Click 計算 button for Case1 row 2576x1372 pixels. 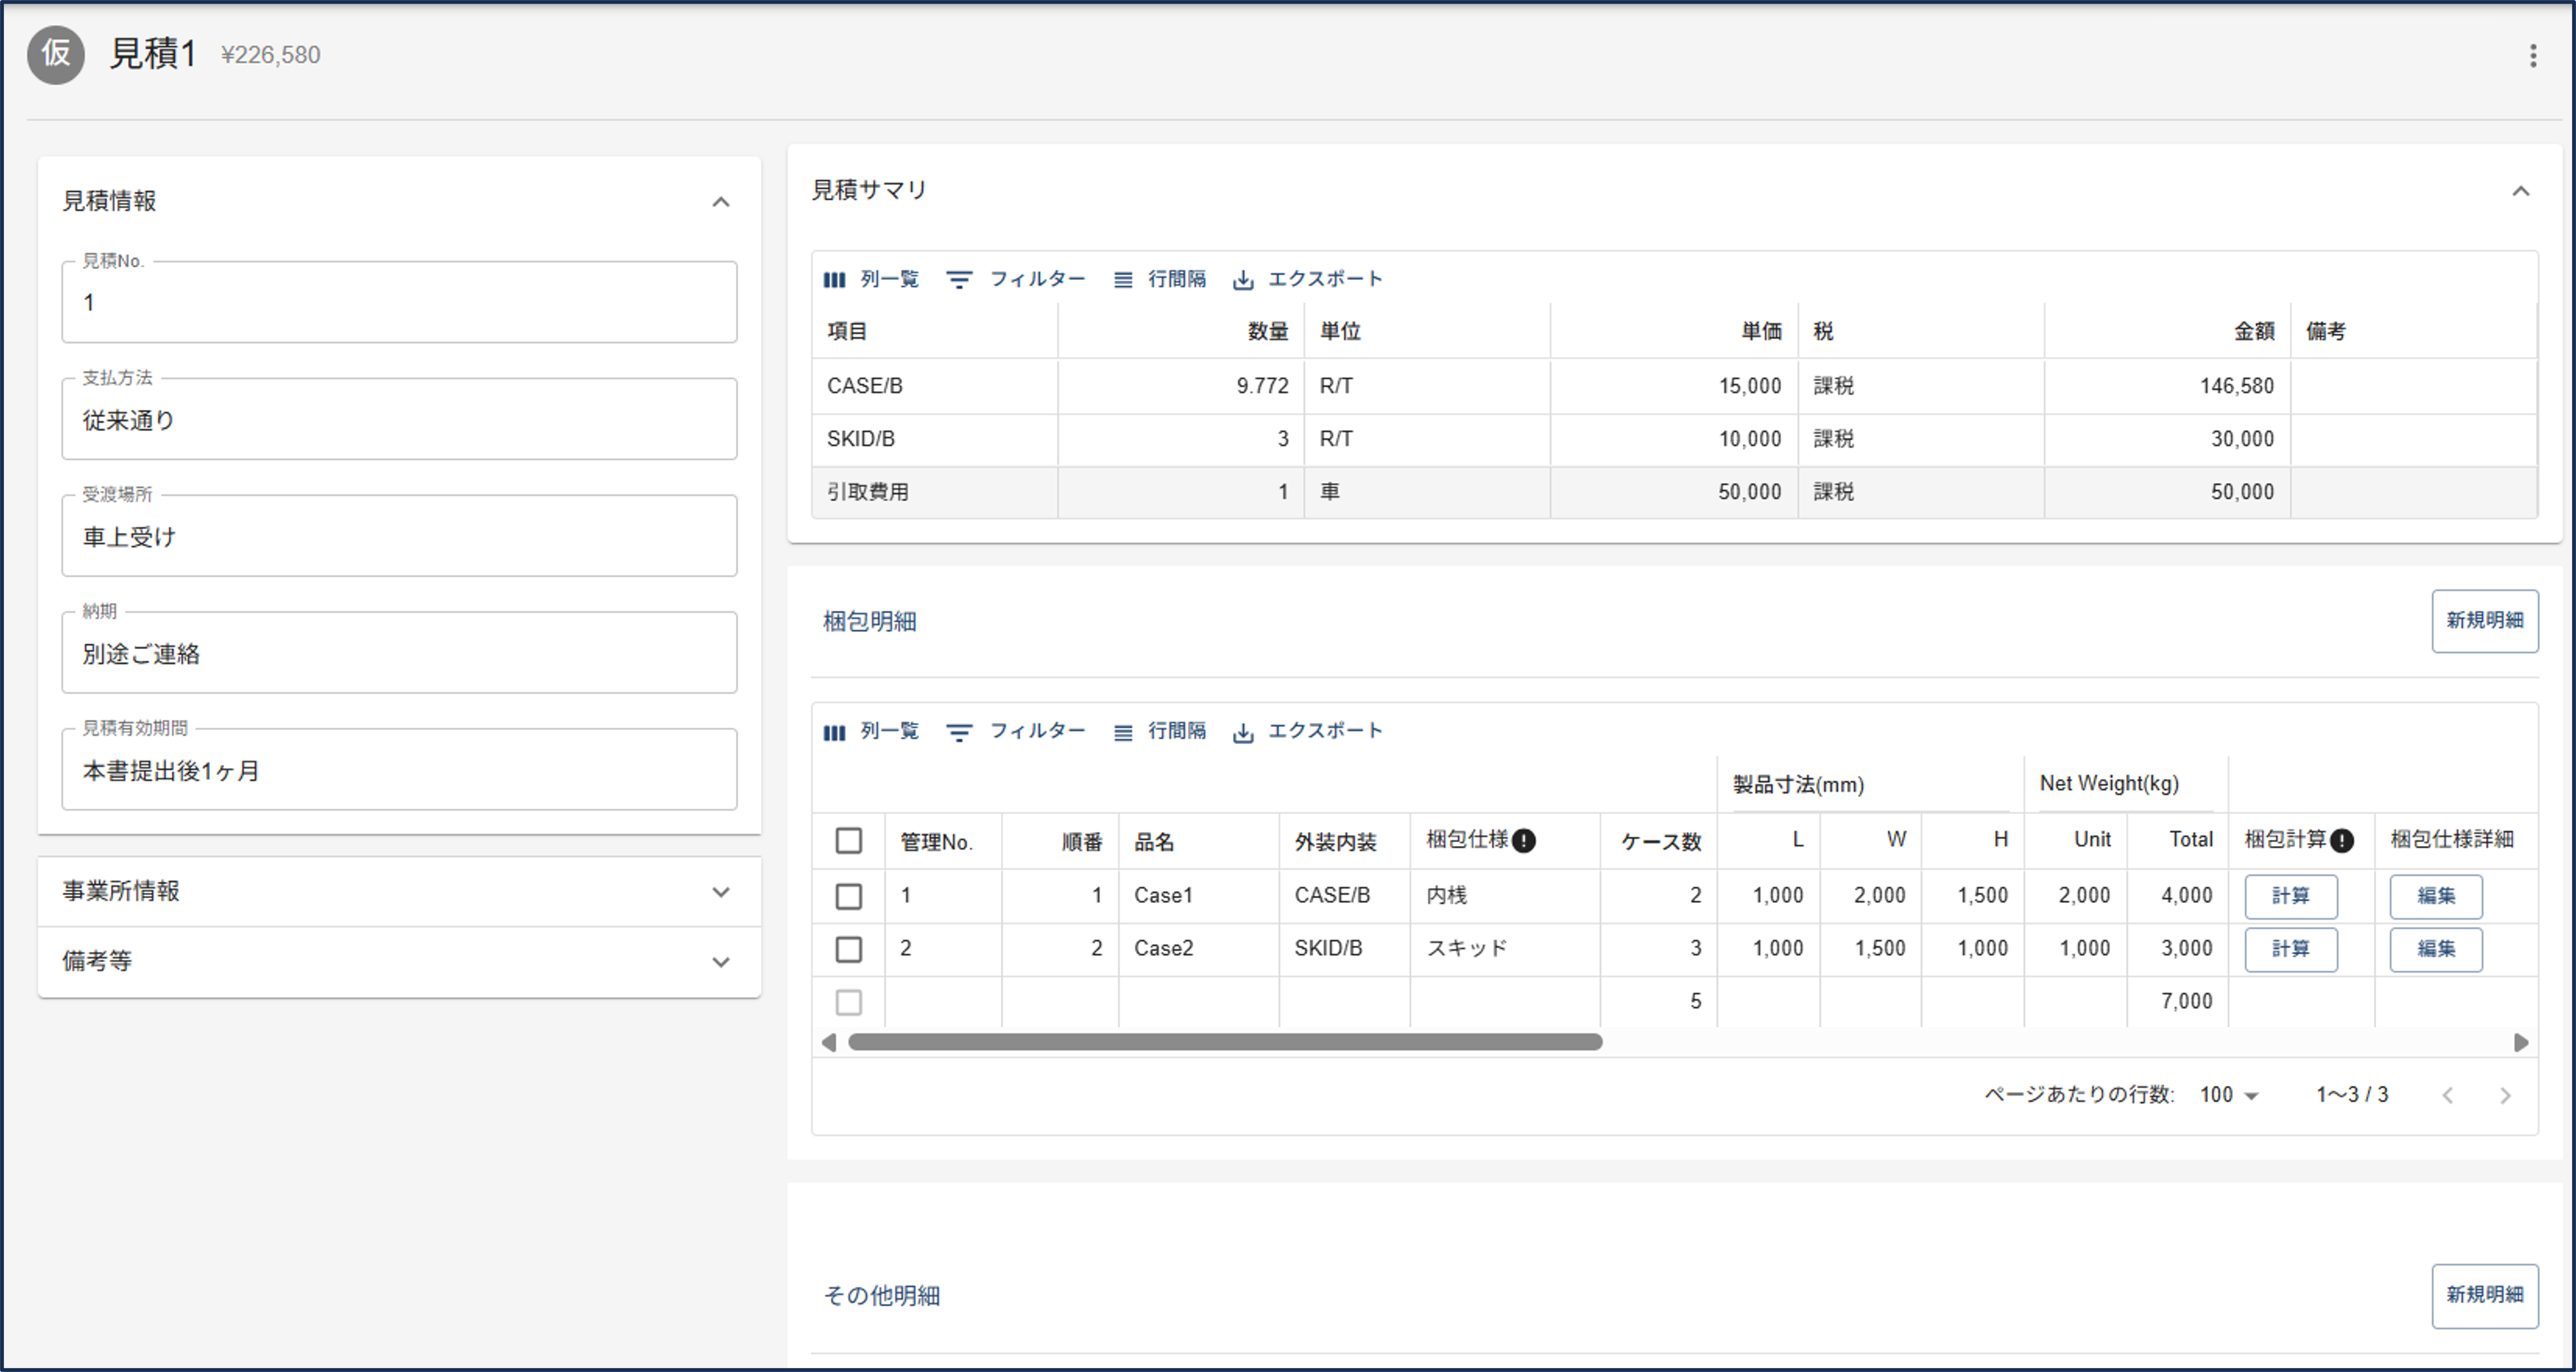2290,896
